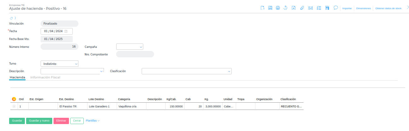Click the ledger book icon
Image resolution: width=409 pixels, height=131 pixels.
pyautogui.click(x=327, y=8)
